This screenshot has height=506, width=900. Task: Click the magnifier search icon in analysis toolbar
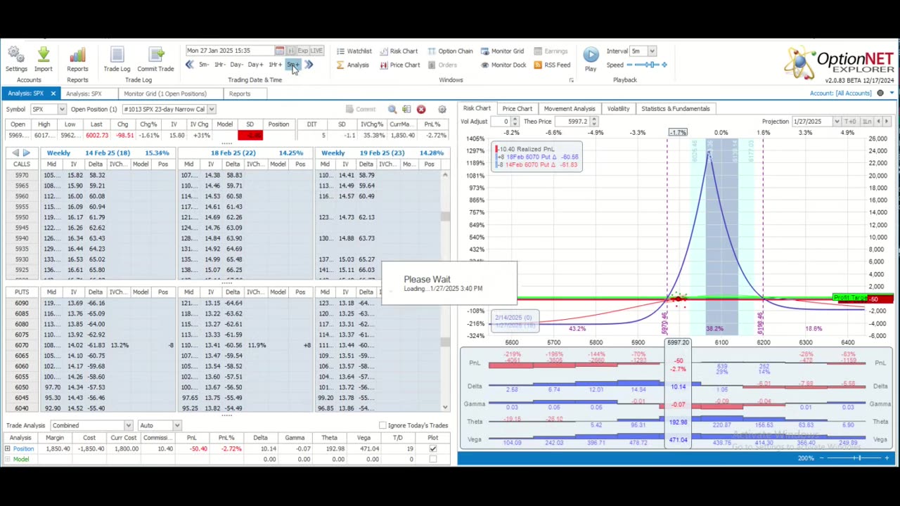pyautogui.click(x=392, y=110)
